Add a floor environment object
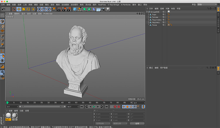 click(98, 9)
